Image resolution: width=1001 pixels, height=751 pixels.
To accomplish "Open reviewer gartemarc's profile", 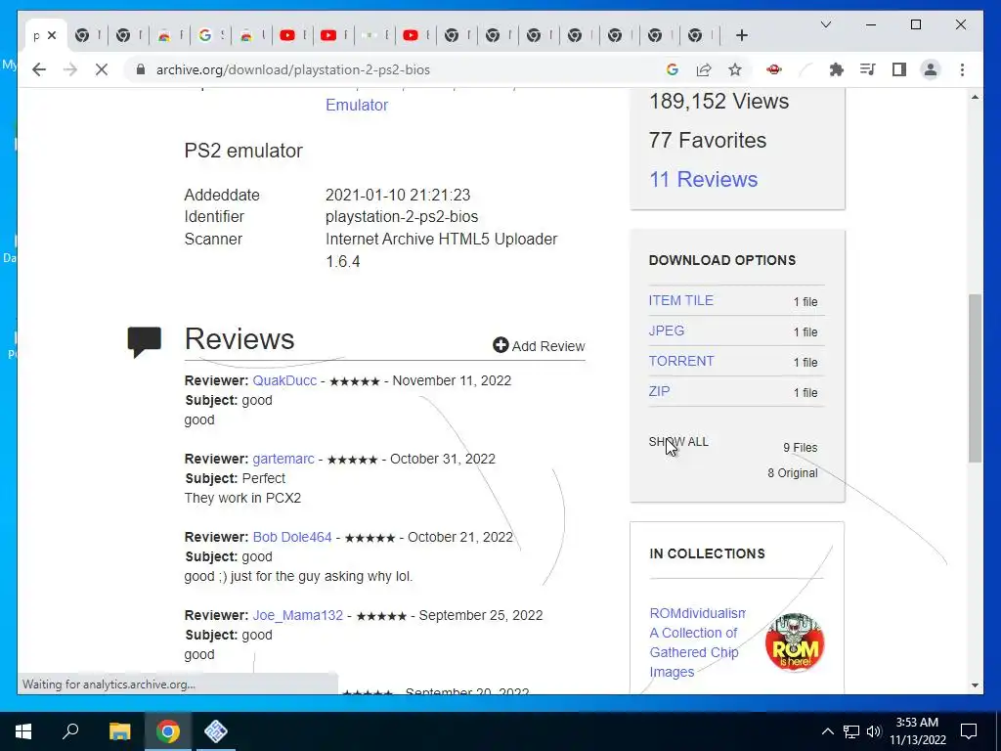I will click(x=283, y=459).
